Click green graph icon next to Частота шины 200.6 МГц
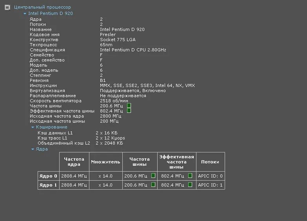307x221 pixels. click(129, 106)
